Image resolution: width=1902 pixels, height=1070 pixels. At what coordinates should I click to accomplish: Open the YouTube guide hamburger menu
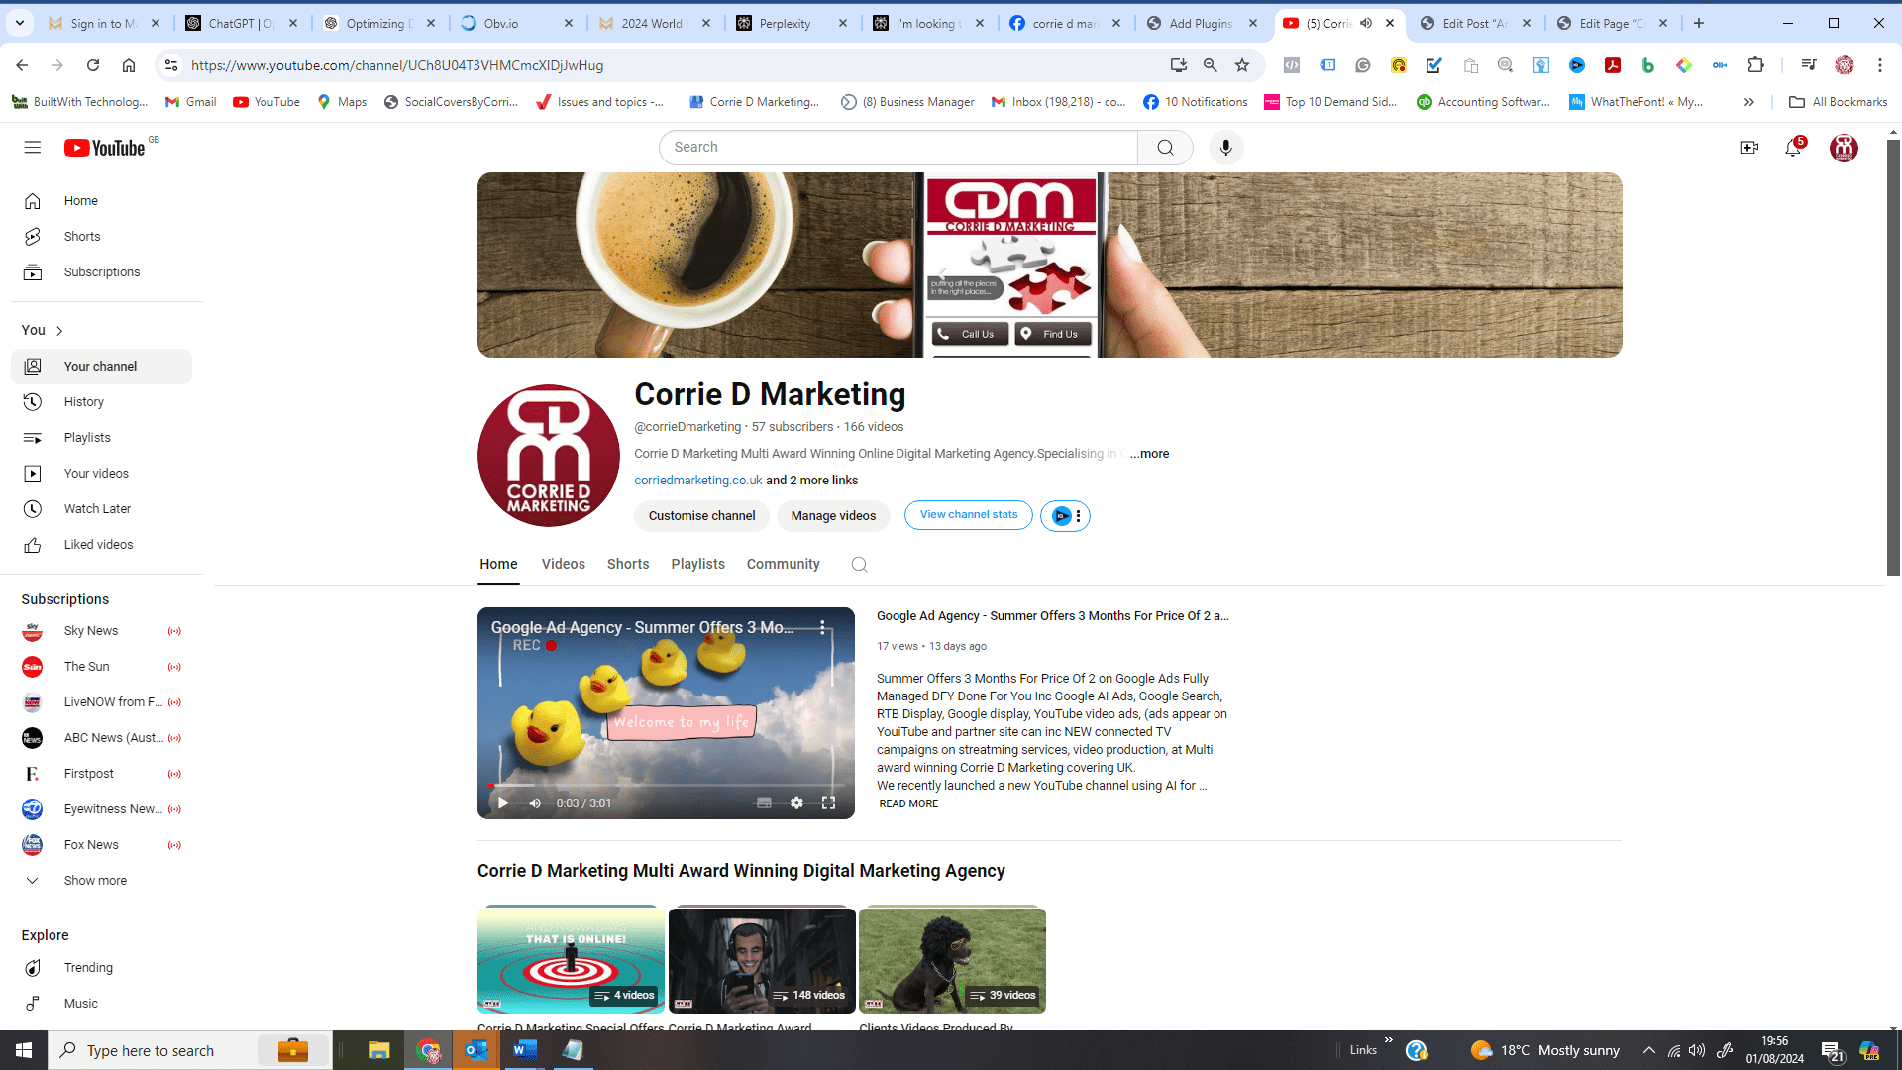point(33,148)
